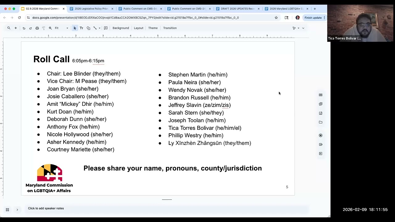
Task: Open the Theme panel
Action: [x=153, y=28]
